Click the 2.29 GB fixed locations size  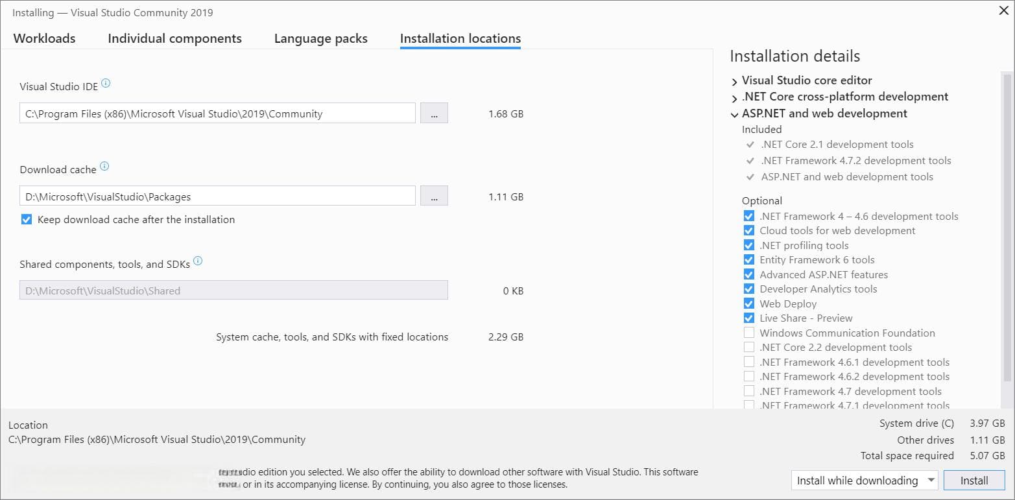click(x=506, y=337)
